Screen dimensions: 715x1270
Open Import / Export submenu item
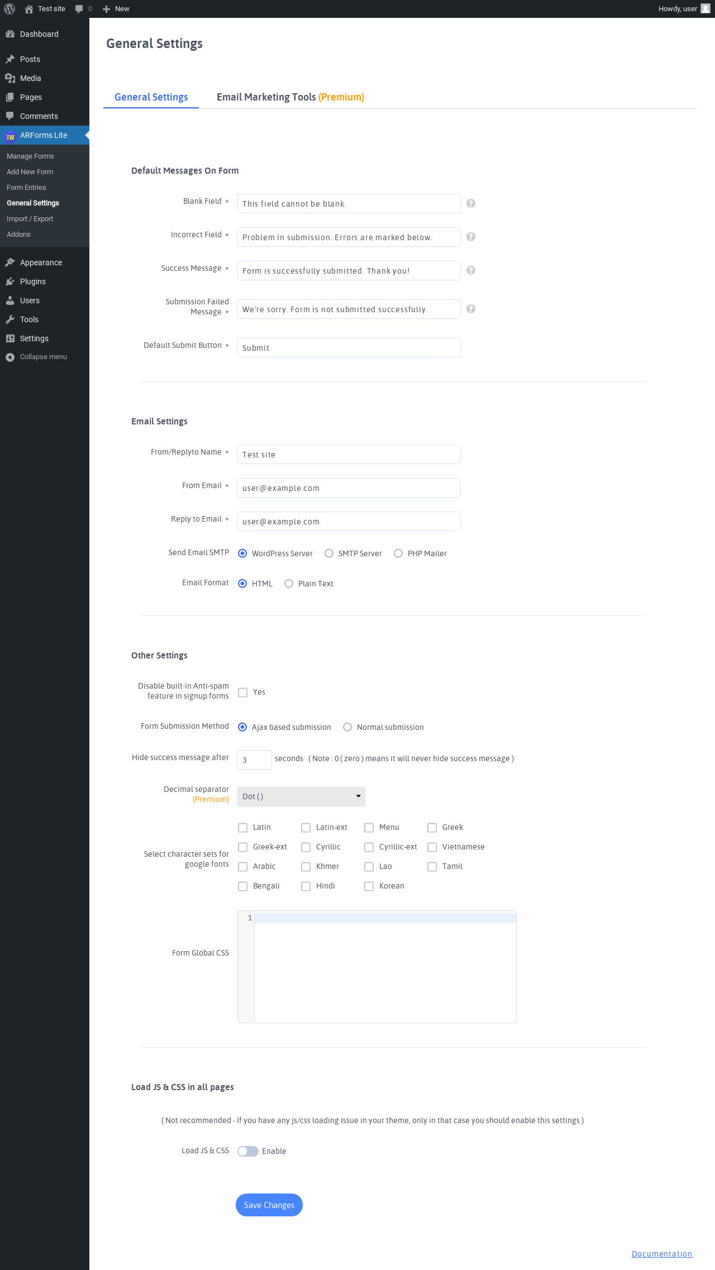point(30,219)
